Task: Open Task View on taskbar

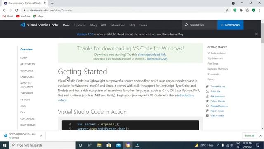Action: pyautogui.click(x=90, y=145)
